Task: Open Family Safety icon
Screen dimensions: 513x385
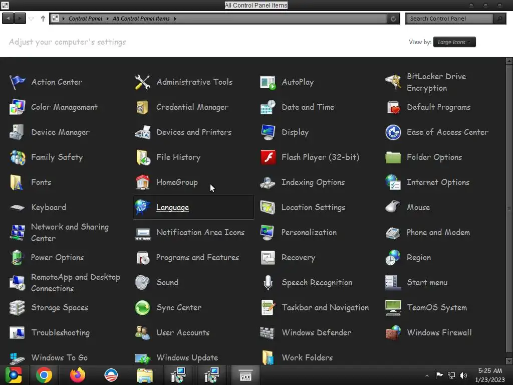Action: pyautogui.click(x=17, y=157)
